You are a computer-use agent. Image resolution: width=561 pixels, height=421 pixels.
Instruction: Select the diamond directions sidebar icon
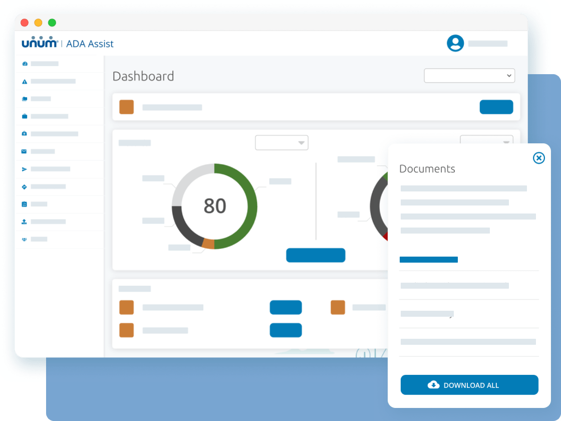pyautogui.click(x=25, y=186)
